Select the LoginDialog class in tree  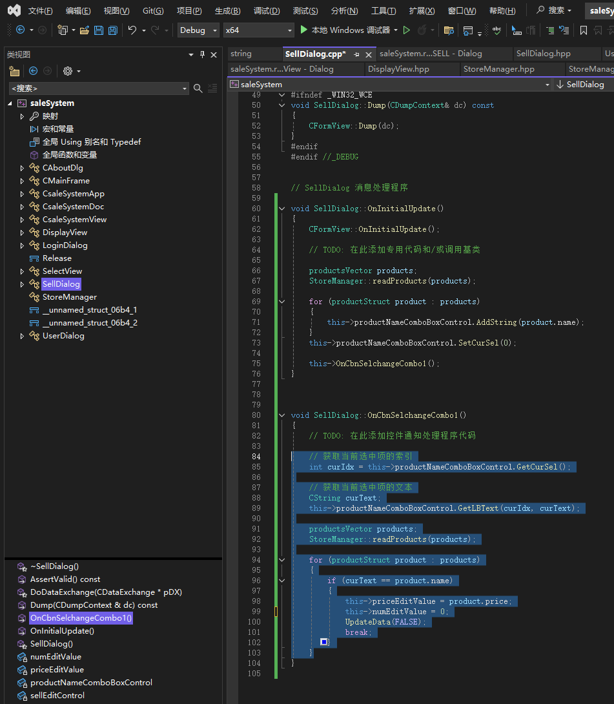[x=65, y=245]
